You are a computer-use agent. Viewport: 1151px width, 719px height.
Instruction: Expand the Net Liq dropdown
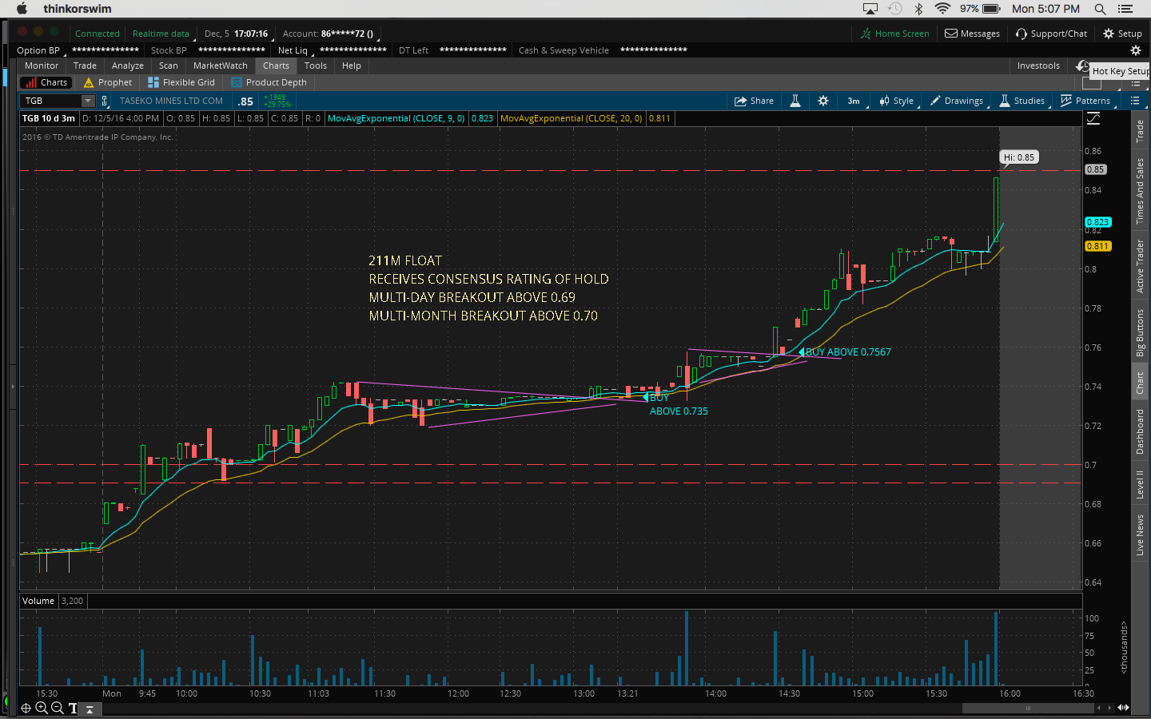[x=293, y=50]
